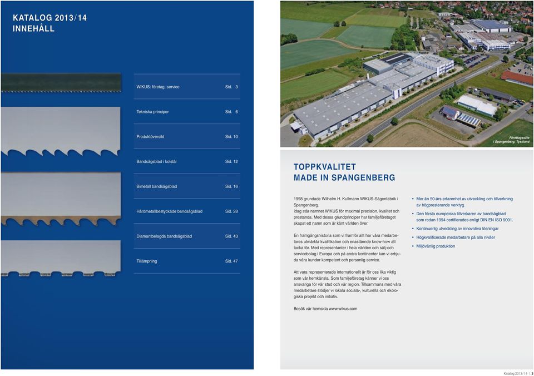Select page number 'Sid. 16'
Image resolution: width=534 pixels, height=376 pixels.
231,186
